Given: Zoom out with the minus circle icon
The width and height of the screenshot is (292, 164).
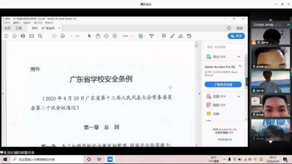Looking at the screenshot, I should click(x=106, y=36).
